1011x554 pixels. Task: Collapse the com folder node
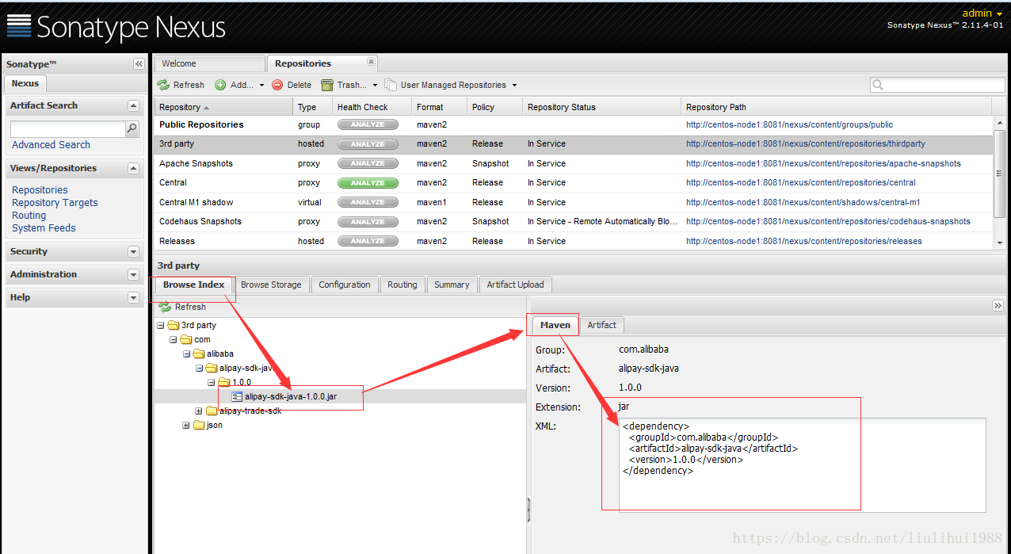(x=174, y=339)
